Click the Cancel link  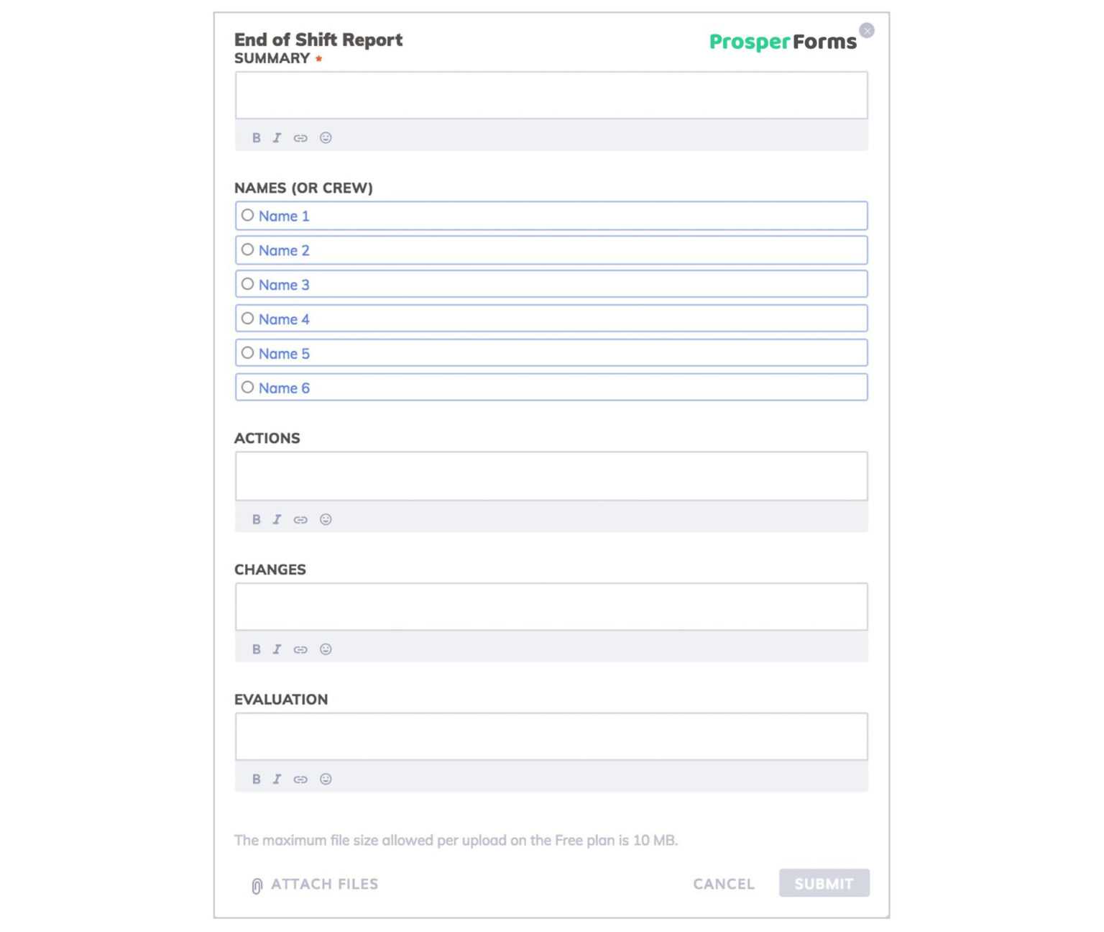[x=723, y=884]
